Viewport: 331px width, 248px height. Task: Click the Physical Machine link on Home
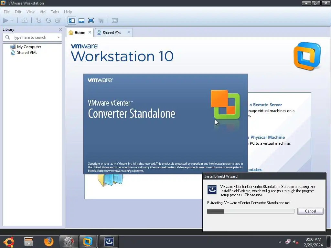click(266, 137)
